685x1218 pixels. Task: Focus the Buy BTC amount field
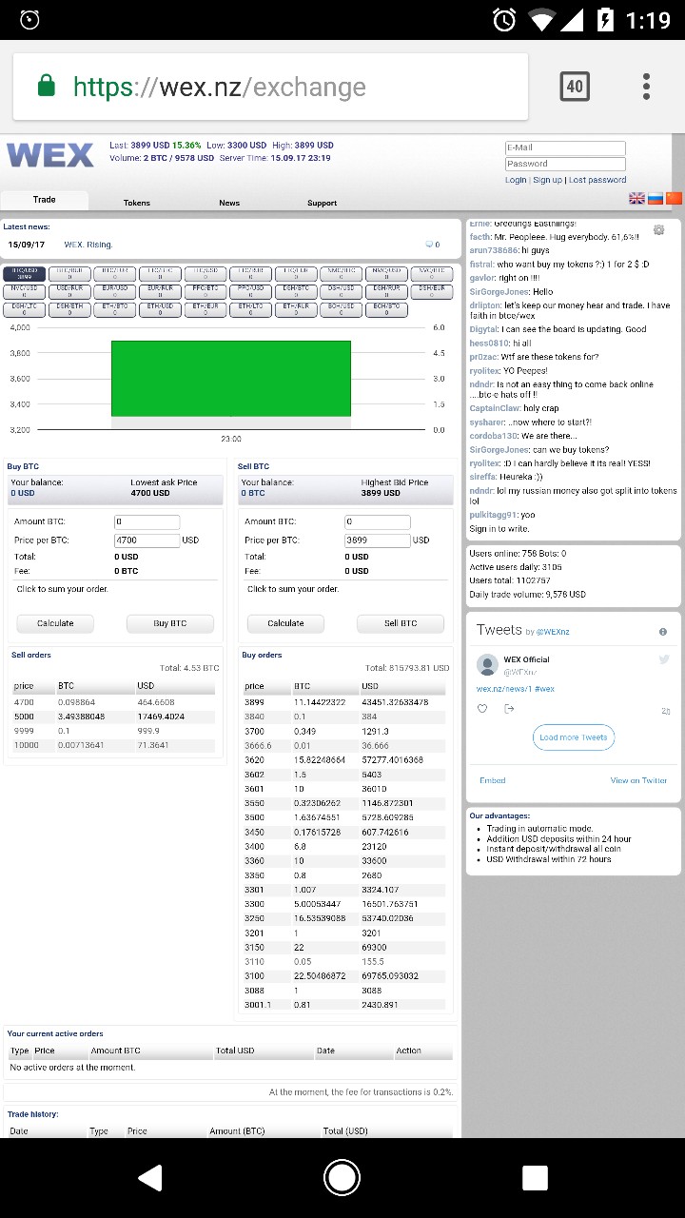point(147,521)
